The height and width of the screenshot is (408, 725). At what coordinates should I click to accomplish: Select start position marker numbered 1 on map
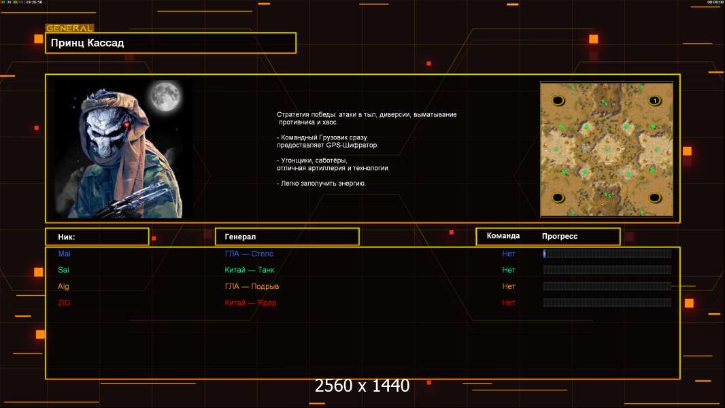tap(654, 101)
